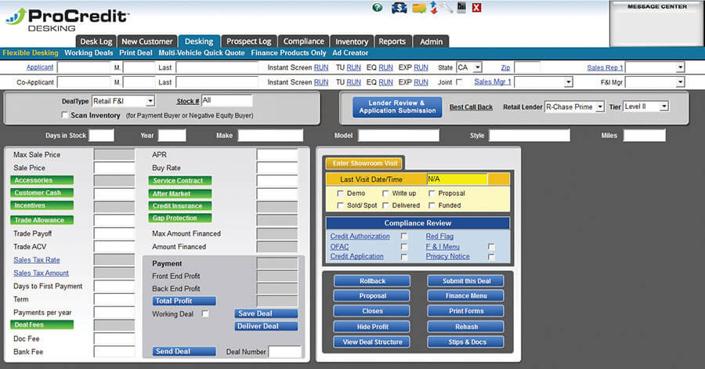705x369 pixels.
Task: Click the Stock # input field
Action: [226, 101]
